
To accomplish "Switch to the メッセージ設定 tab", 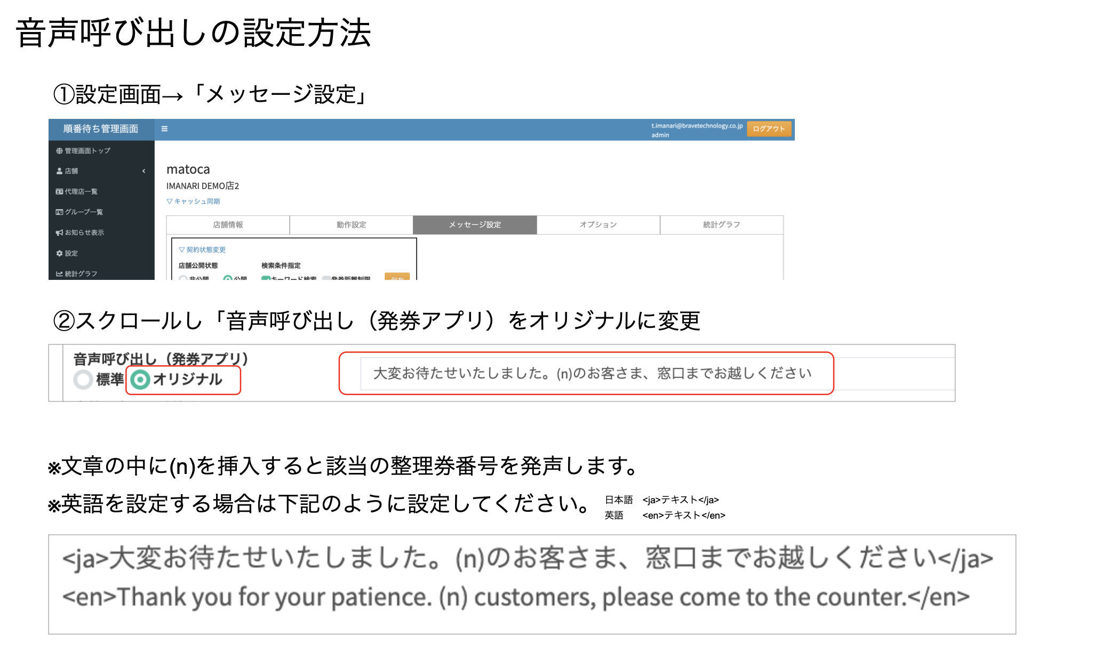I will (x=474, y=224).
